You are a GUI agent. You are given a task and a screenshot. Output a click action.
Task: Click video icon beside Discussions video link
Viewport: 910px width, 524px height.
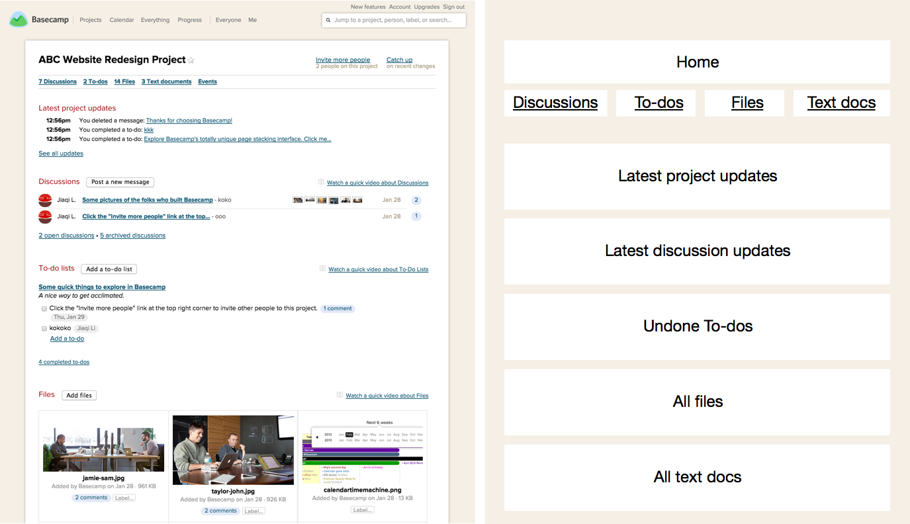[x=321, y=182]
